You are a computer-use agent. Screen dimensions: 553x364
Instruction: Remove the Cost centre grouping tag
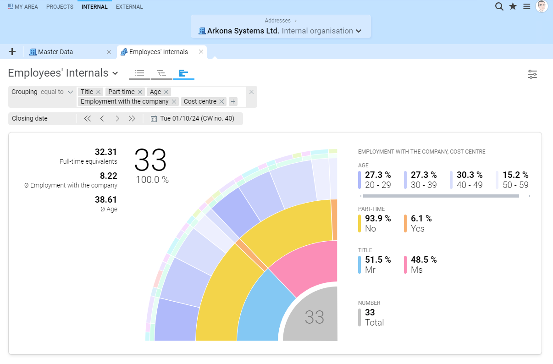tap(222, 101)
